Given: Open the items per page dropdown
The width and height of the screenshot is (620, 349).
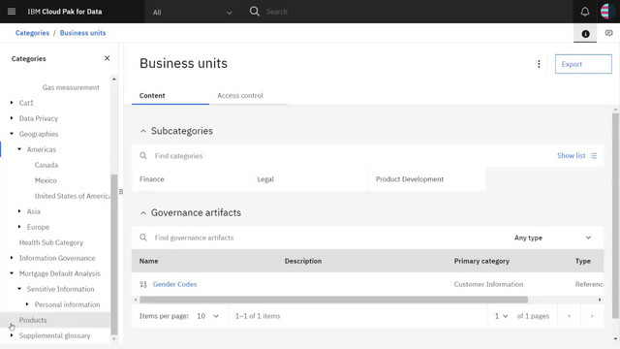Looking at the screenshot, I should tap(207, 316).
